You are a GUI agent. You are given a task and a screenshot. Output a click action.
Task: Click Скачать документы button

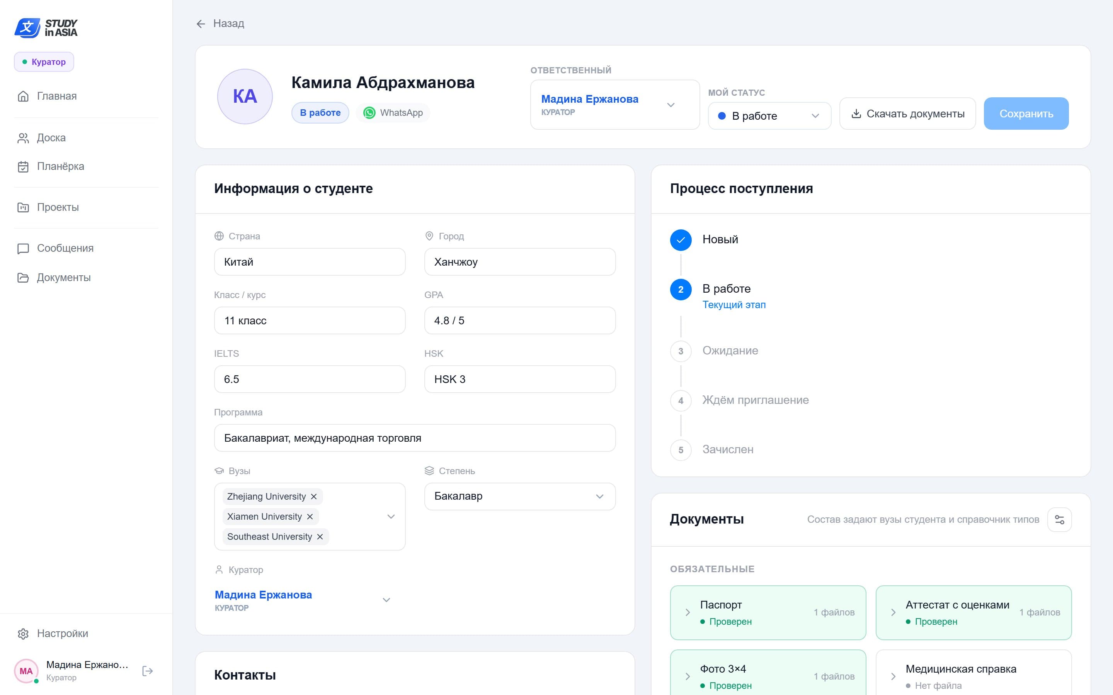pos(907,114)
